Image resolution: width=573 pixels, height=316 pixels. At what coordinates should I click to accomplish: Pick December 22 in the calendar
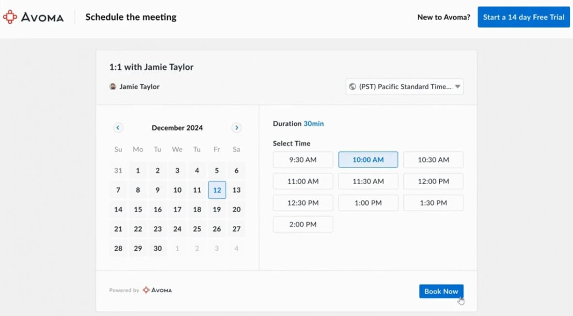click(x=138, y=229)
